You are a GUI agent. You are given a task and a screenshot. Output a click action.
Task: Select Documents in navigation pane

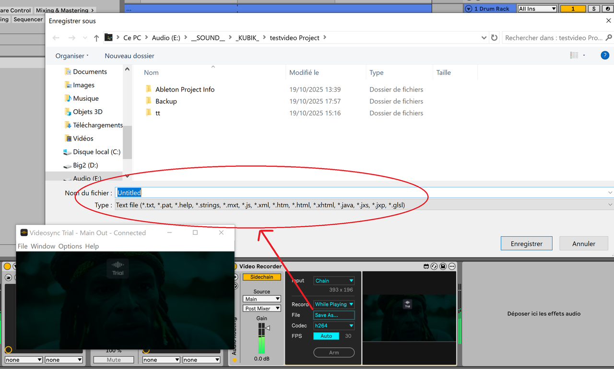tap(90, 71)
